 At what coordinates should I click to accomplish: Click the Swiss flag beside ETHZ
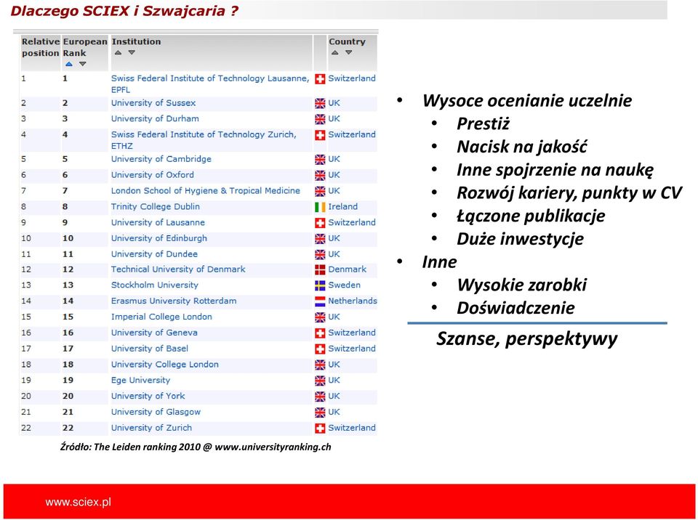pos(320,135)
